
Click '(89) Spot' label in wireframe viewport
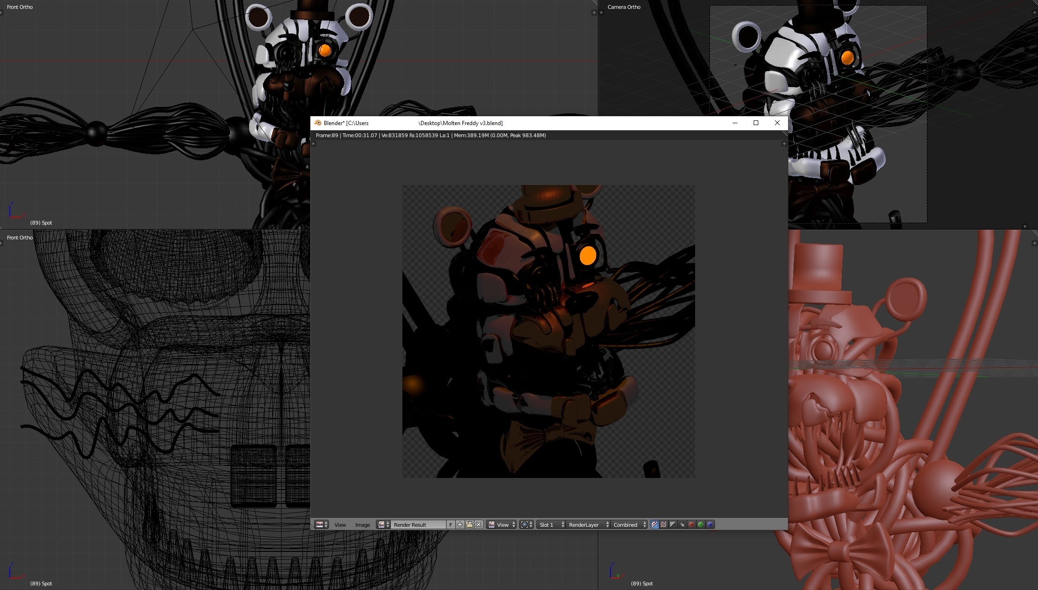pyautogui.click(x=41, y=583)
